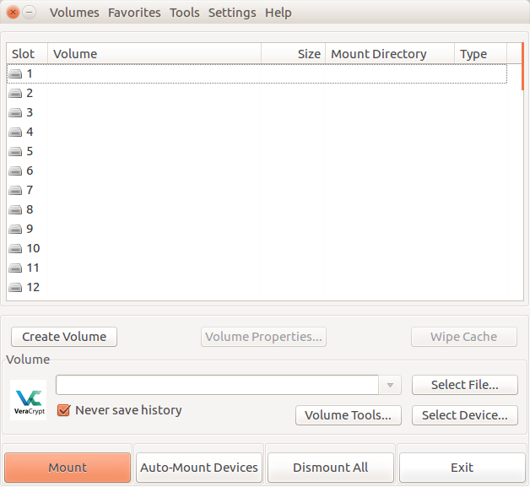Open the Volumes menu
The image size is (530, 487).
tap(74, 13)
